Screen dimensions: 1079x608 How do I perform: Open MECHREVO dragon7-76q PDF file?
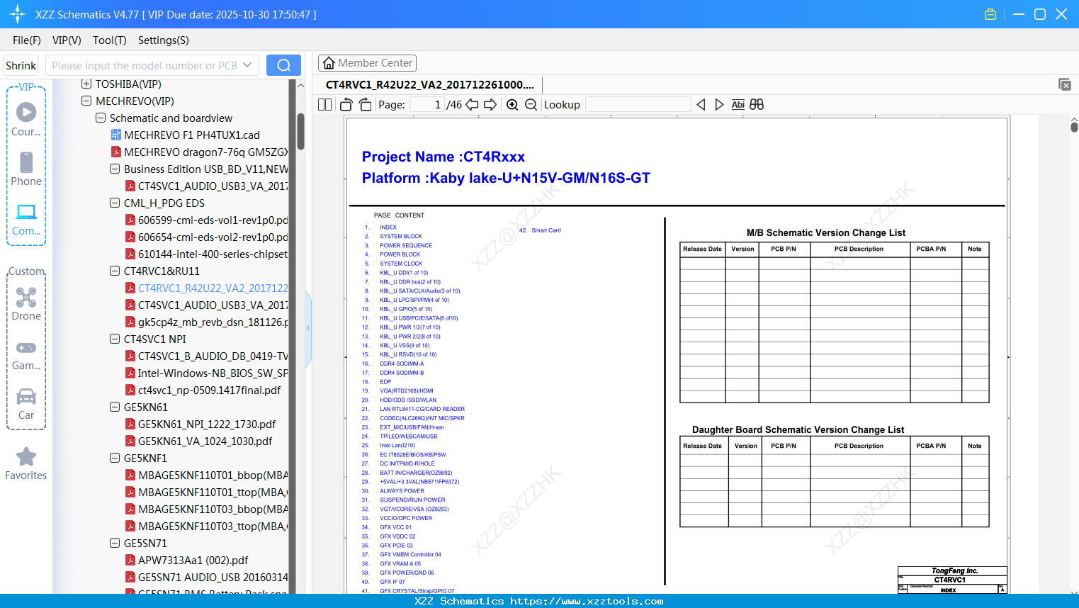[199, 152]
